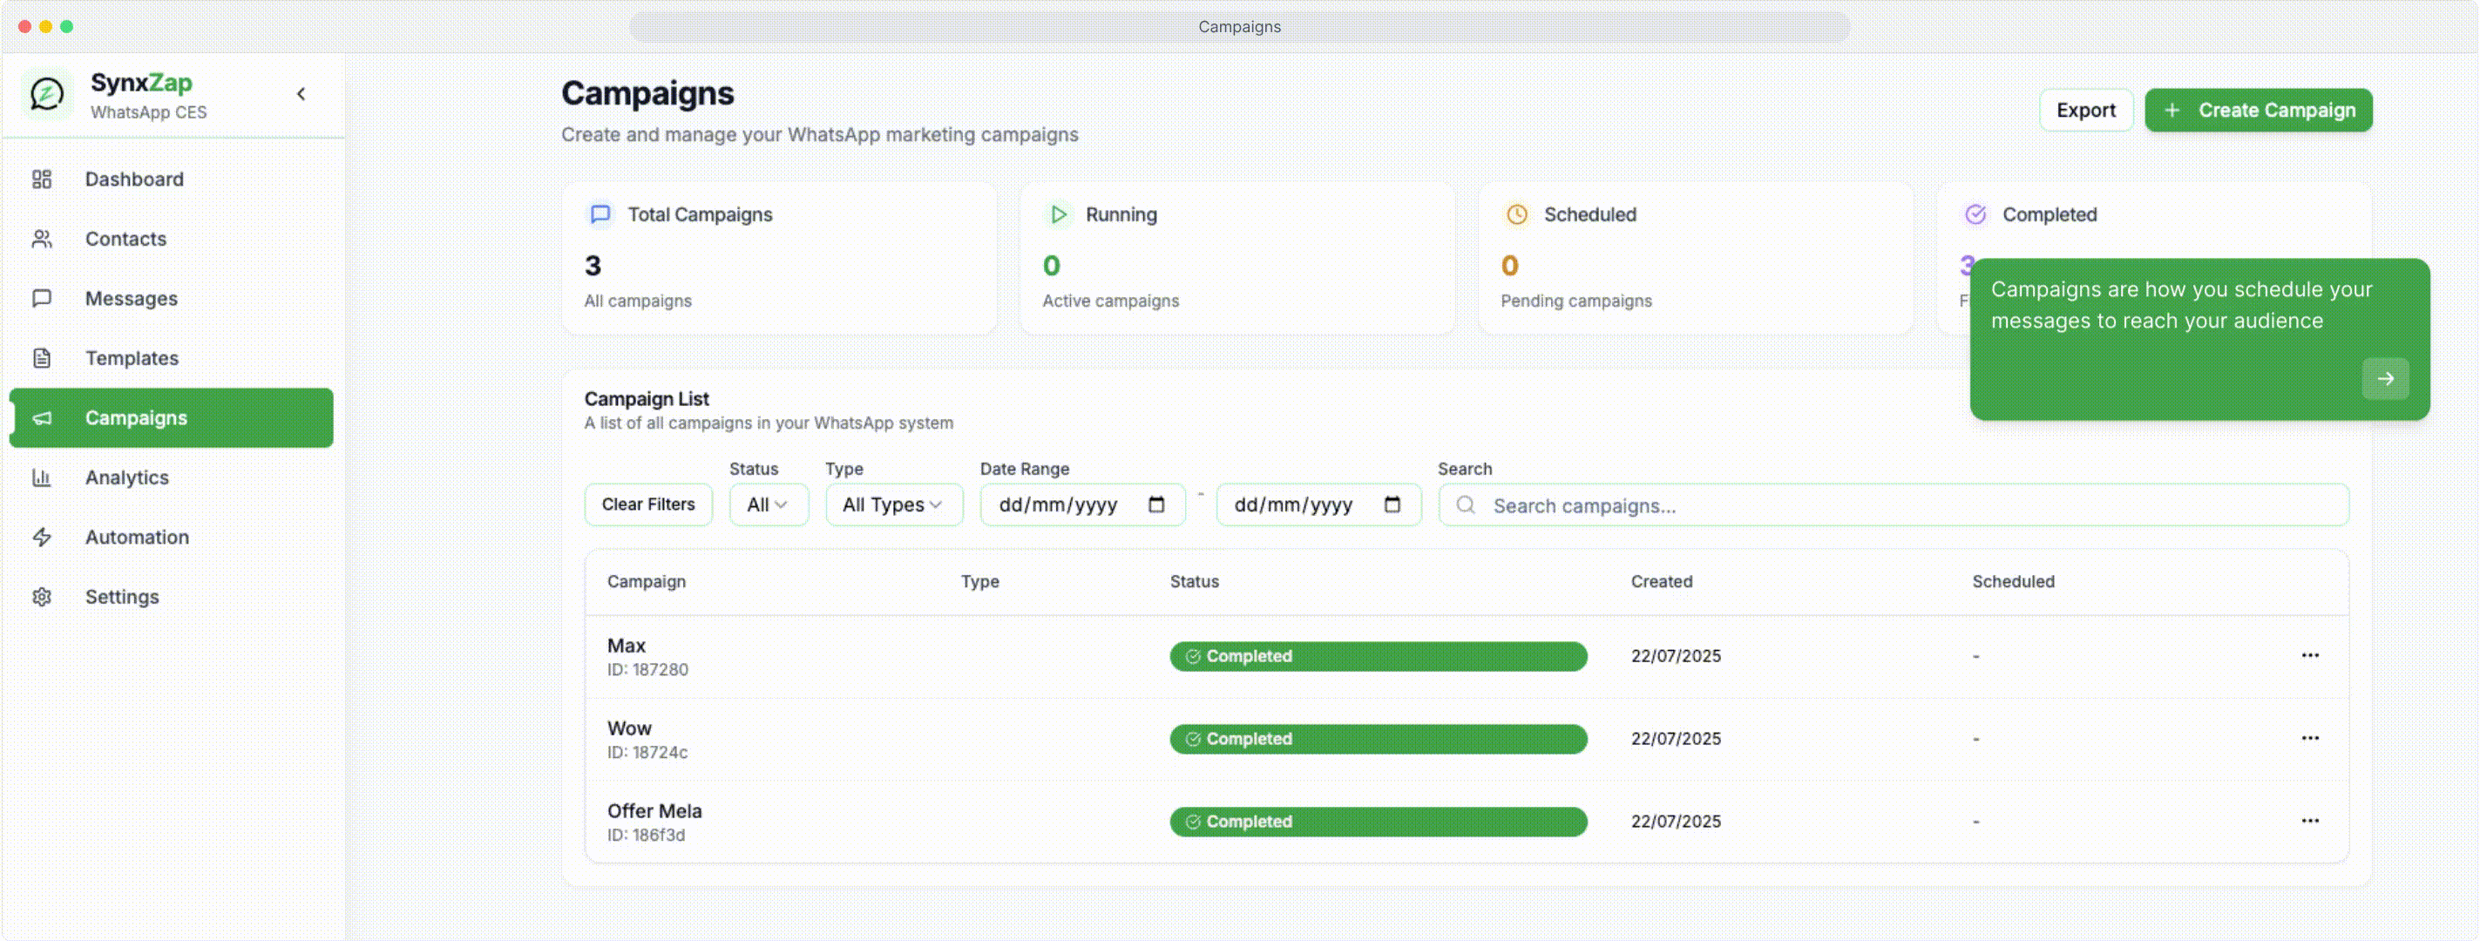Click the Created date in the Max row
Viewport: 2480px width, 941px height.
point(1675,656)
